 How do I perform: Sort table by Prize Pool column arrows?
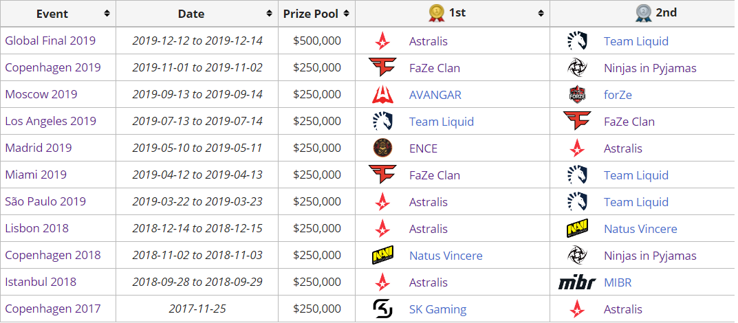click(x=347, y=14)
